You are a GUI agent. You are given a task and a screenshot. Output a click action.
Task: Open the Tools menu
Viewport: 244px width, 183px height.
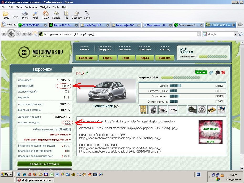tap(56, 7)
